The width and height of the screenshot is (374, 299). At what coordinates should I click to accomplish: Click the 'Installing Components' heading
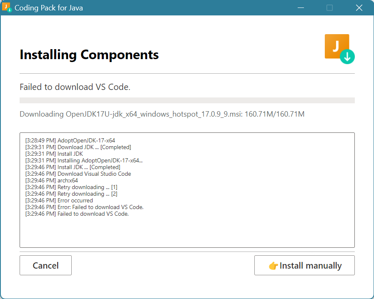[89, 55]
